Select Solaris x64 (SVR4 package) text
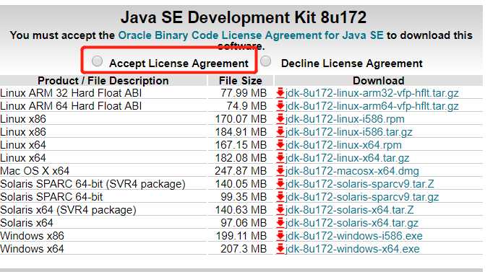Image resolution: width=498 pixels, height=272 pixels. click(x=68, y=210)
